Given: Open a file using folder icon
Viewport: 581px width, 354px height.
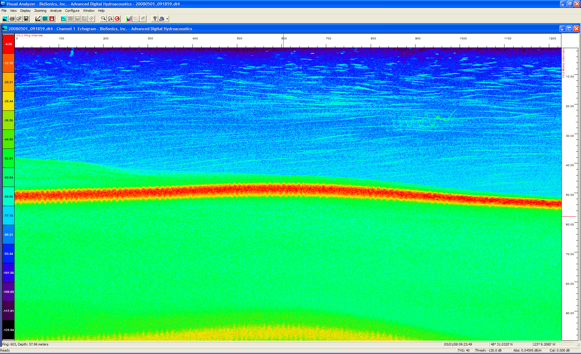Looking at the screenshot, I should 19,19.
